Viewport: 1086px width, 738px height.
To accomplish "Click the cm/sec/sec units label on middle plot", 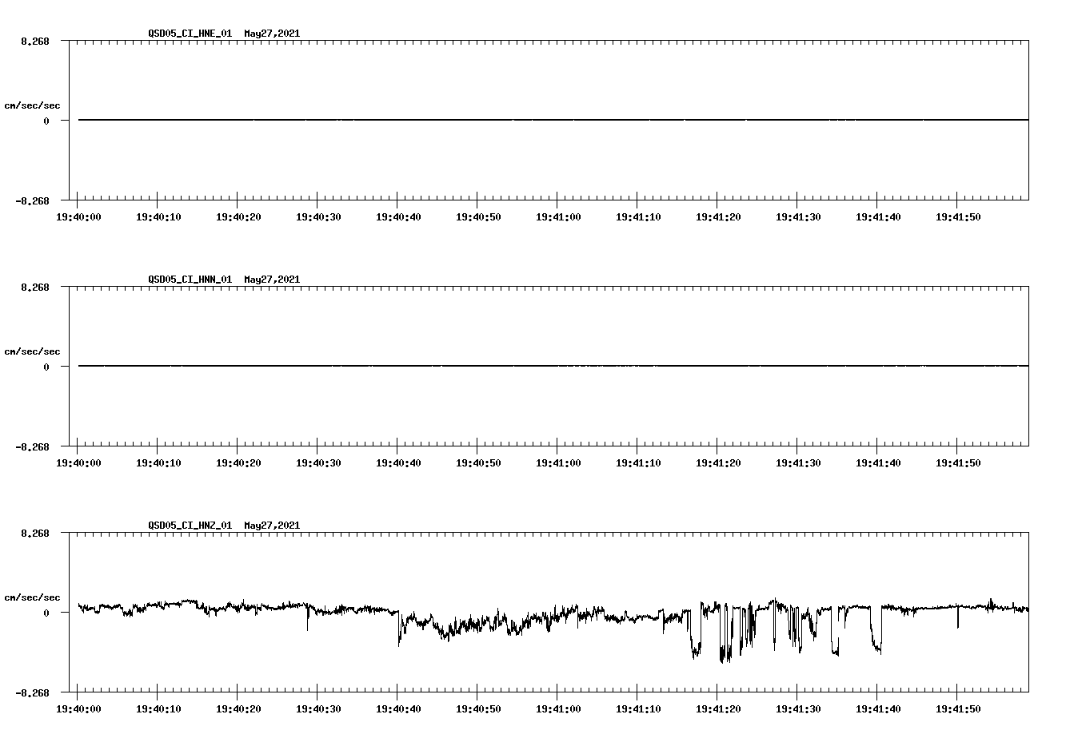I will pyautogui.click(x=33, y=351).
